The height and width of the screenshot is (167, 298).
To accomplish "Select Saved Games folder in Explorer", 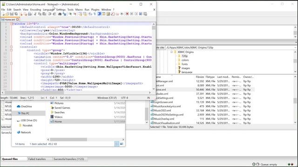I will point(62,108).
